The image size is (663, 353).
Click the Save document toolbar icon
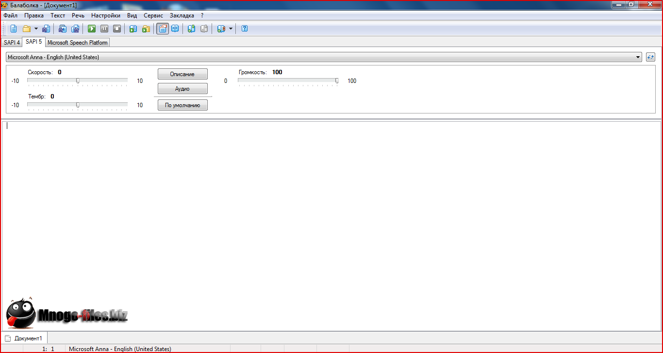(46, 29)
